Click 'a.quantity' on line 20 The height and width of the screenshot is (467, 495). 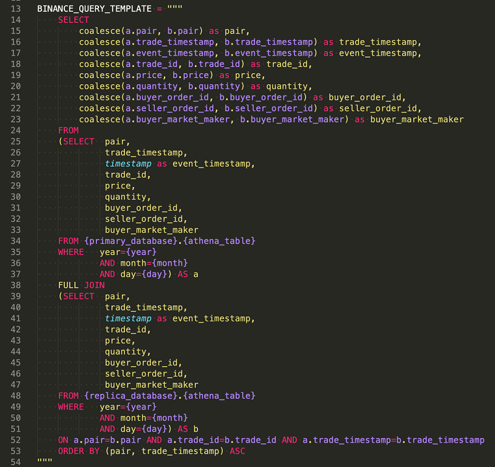tap(152, 86)
